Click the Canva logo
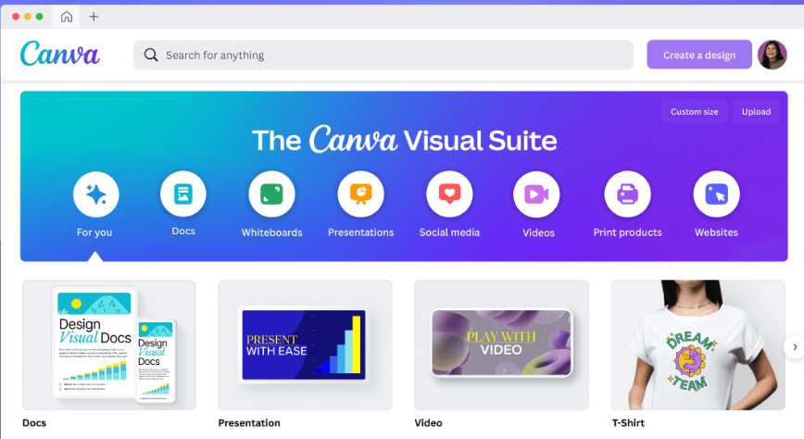This screenshot has width=804, height=439. [59, 55]
